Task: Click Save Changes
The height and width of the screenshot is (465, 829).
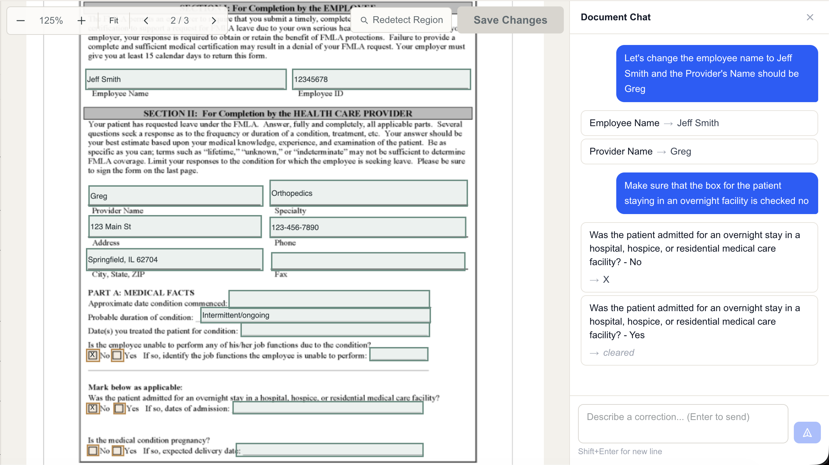Action: (x=510, y=20)
